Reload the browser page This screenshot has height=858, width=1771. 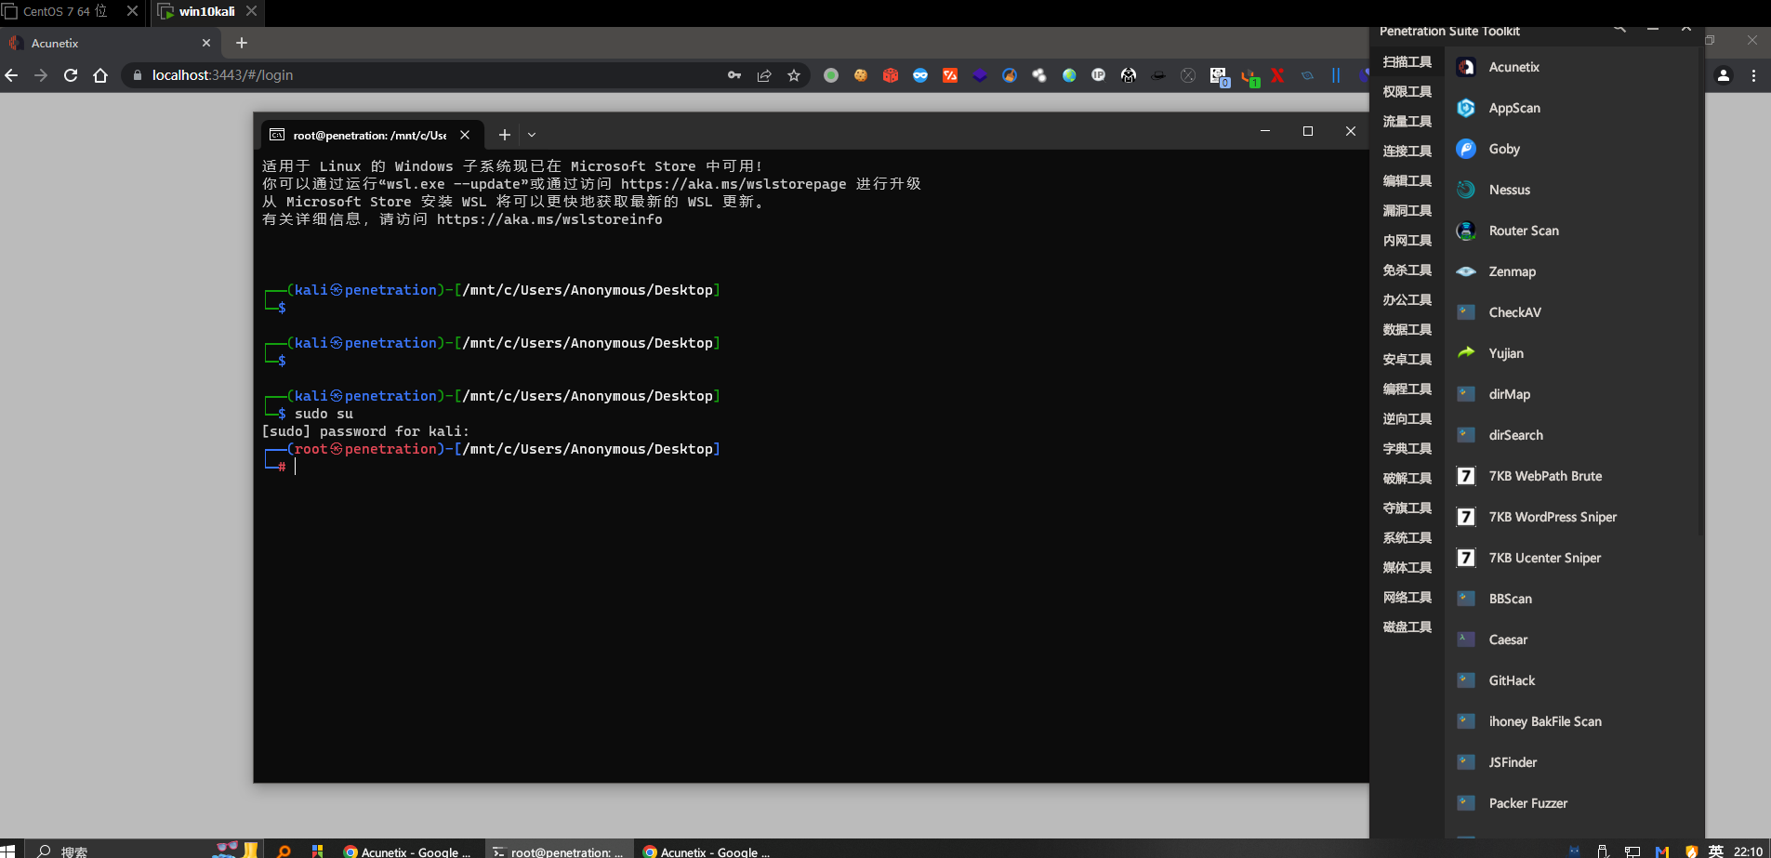click(x=71, y=75)
